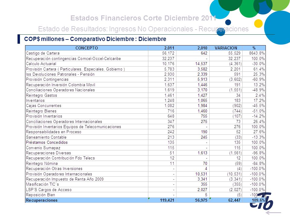290x217 pixels.
Task: Click the 1,461 value for Reintegro Gastos
Action: (169, 96)
